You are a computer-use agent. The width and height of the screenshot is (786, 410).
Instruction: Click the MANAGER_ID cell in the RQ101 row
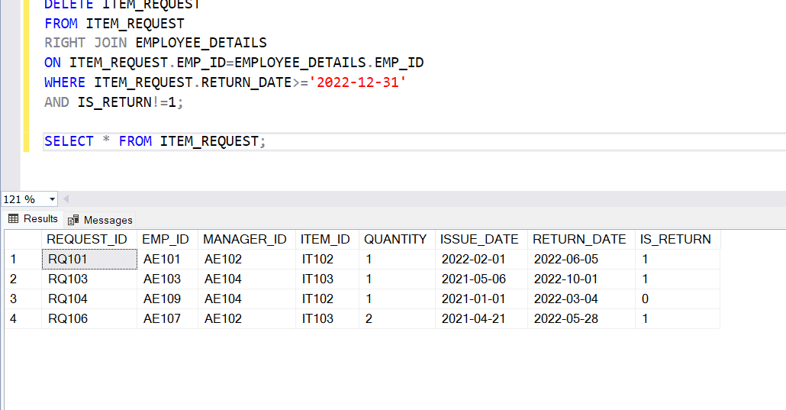coord(246,260)
